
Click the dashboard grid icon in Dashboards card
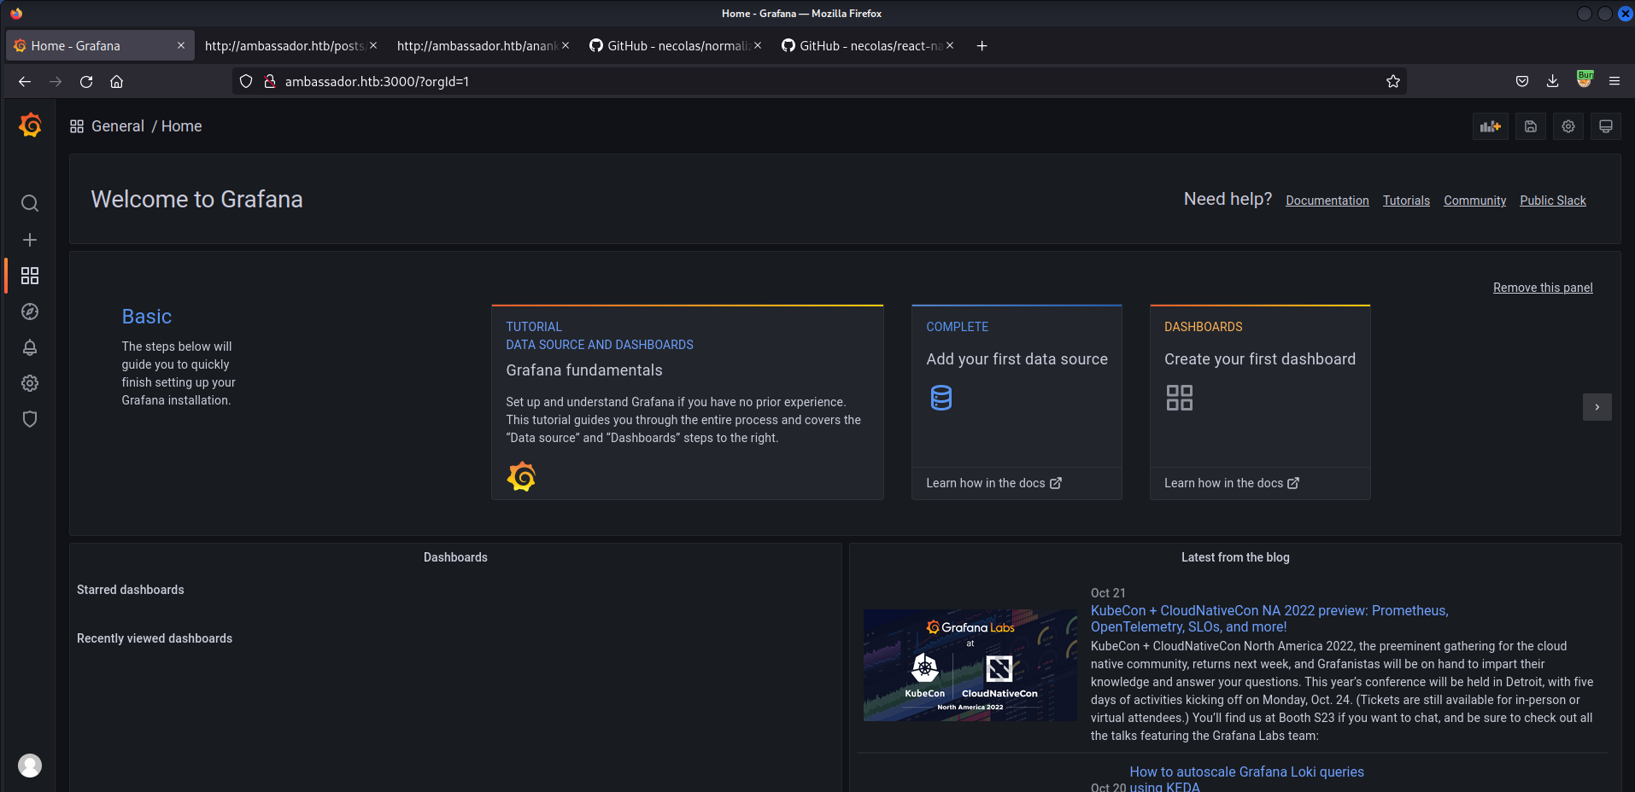(1180, 398)
